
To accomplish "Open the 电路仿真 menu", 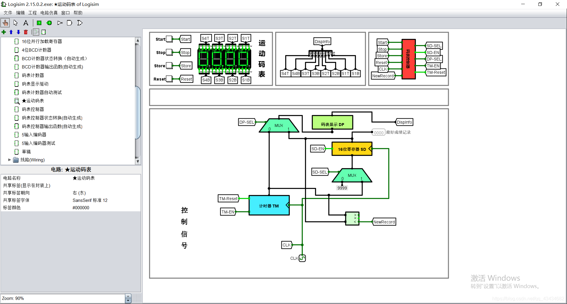I will (49, 12).
